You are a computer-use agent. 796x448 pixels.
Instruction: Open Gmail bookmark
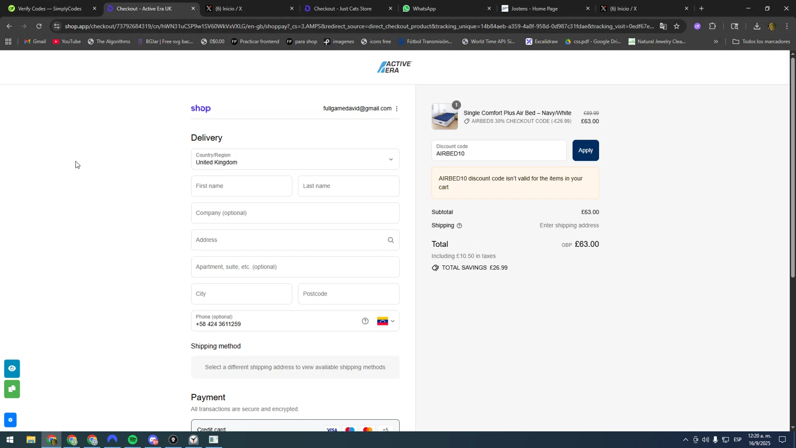pyautogui.click(x=35, y=41)
